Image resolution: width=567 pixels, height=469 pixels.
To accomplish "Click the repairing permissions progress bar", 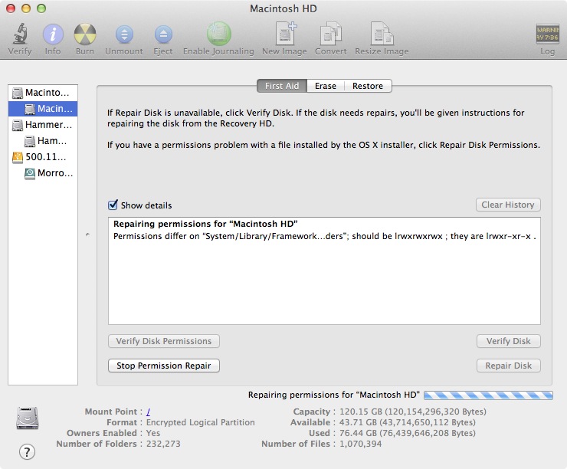I will (488, 395).
